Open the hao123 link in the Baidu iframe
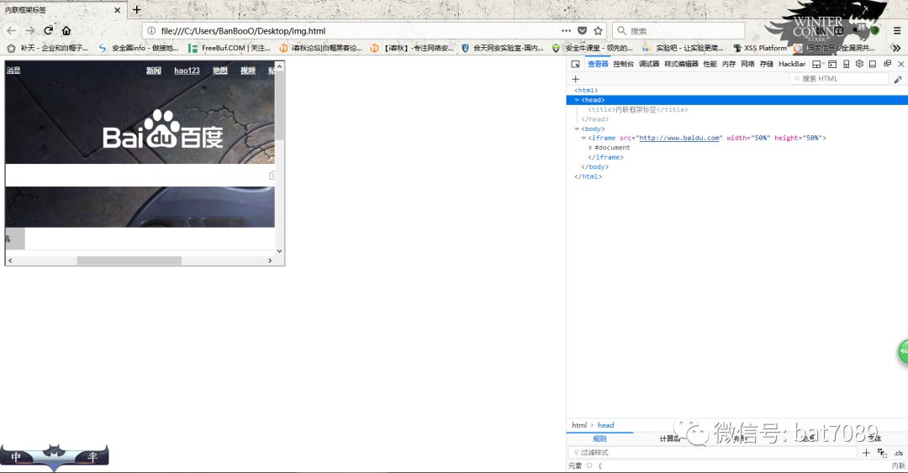Viewport: 908px width, 473px height. click(187, 71)
